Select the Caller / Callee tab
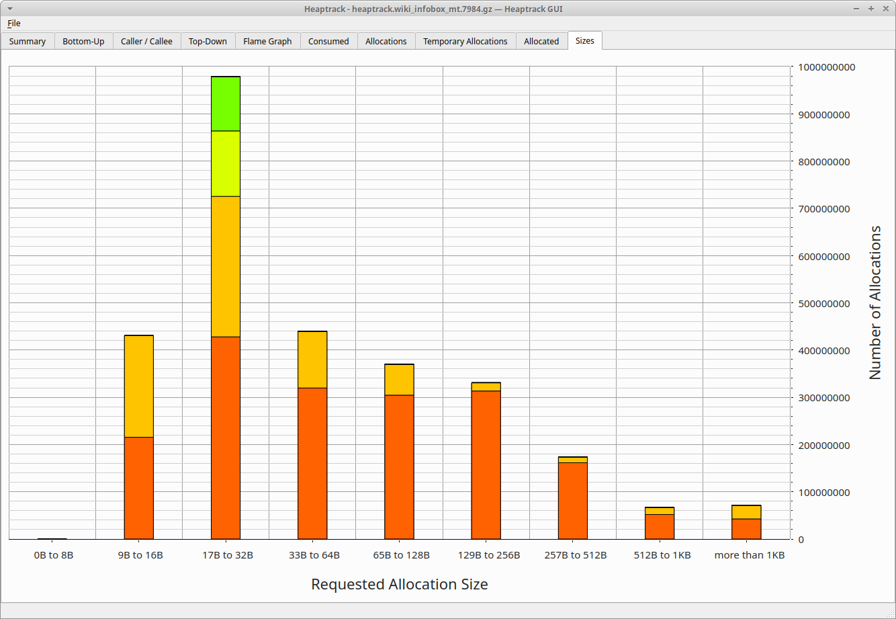 146,41
